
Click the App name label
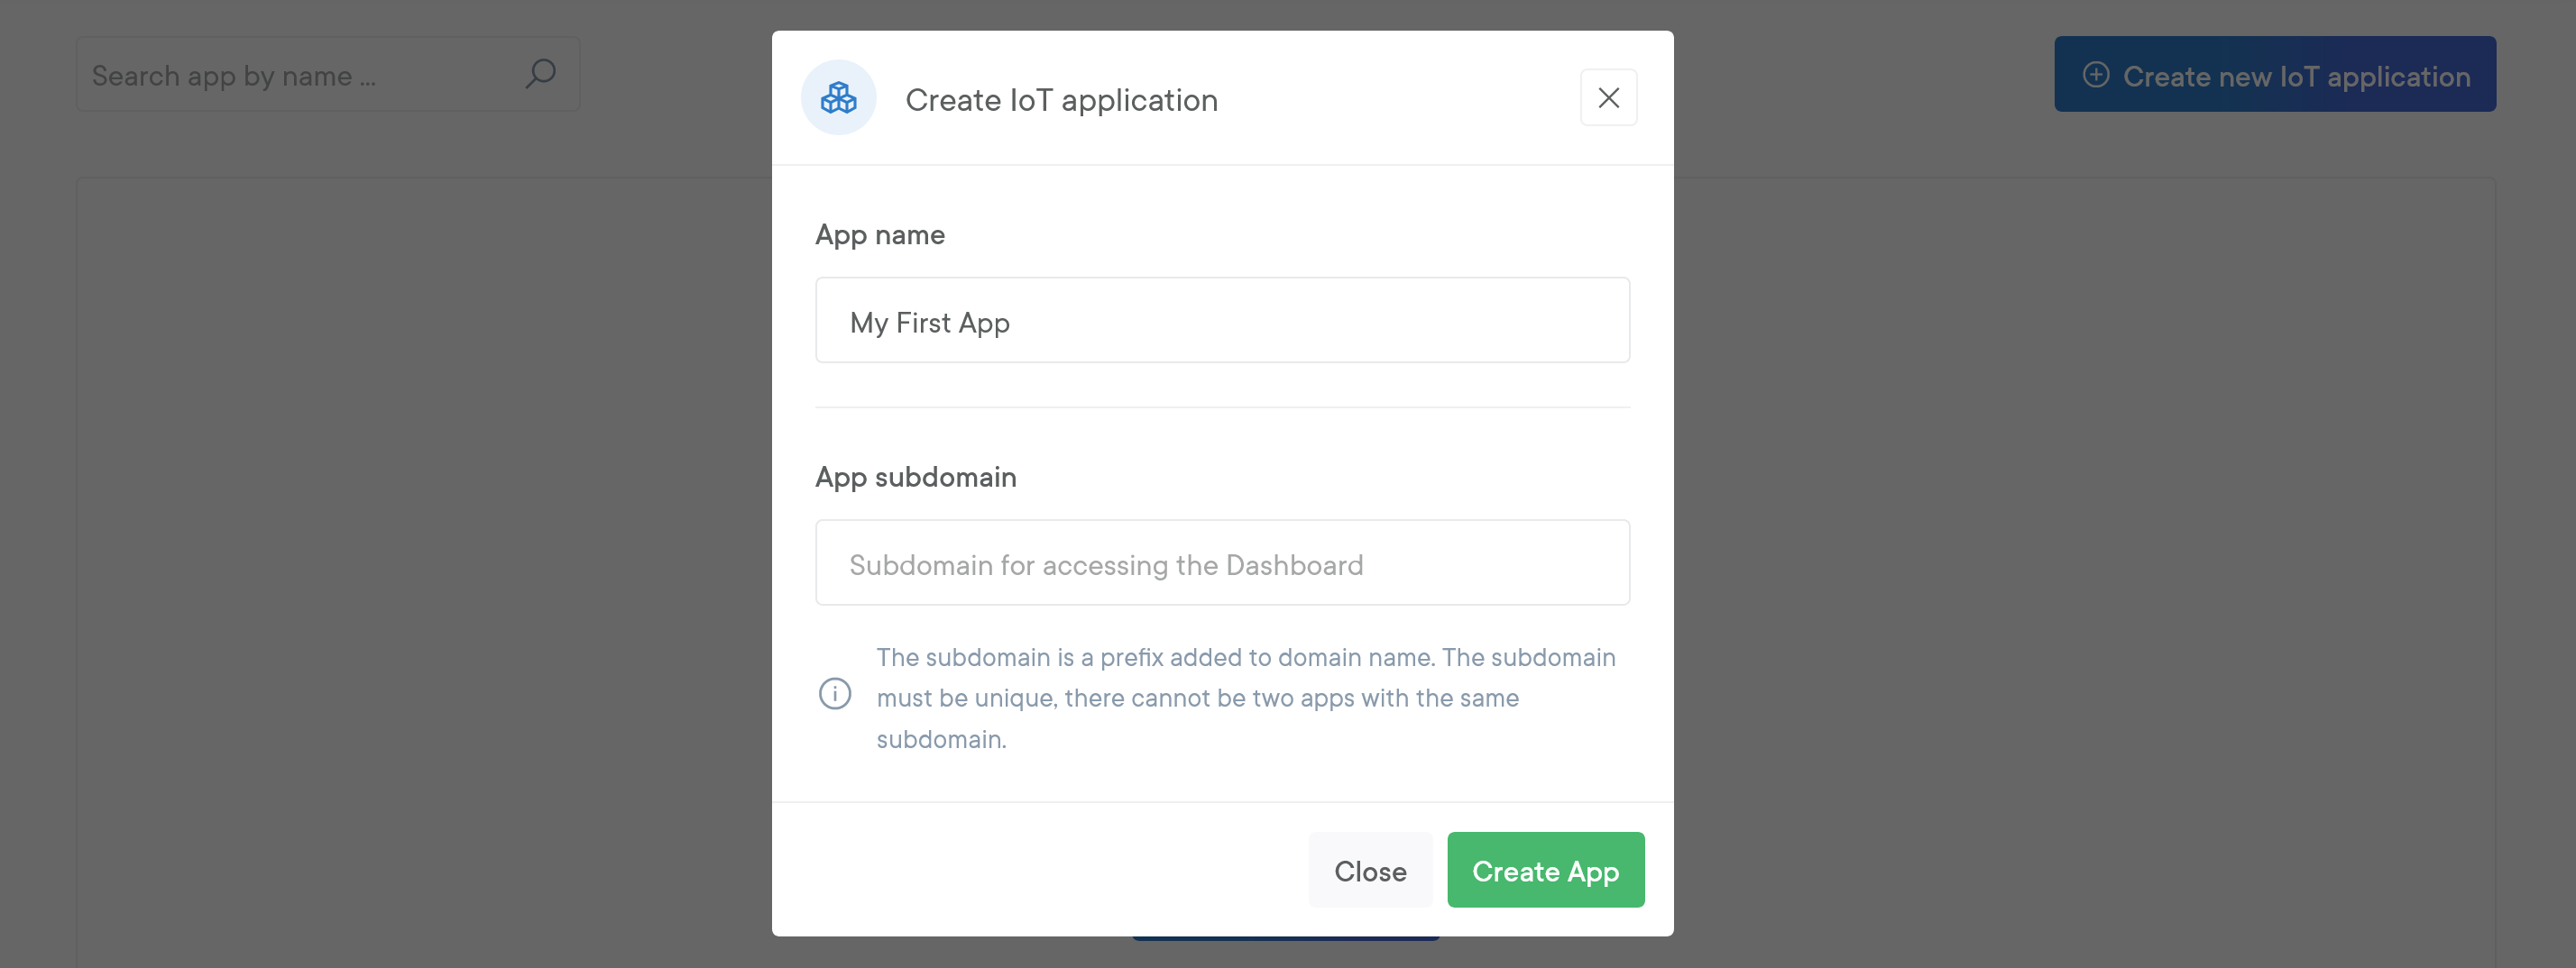tap(879, 234)
